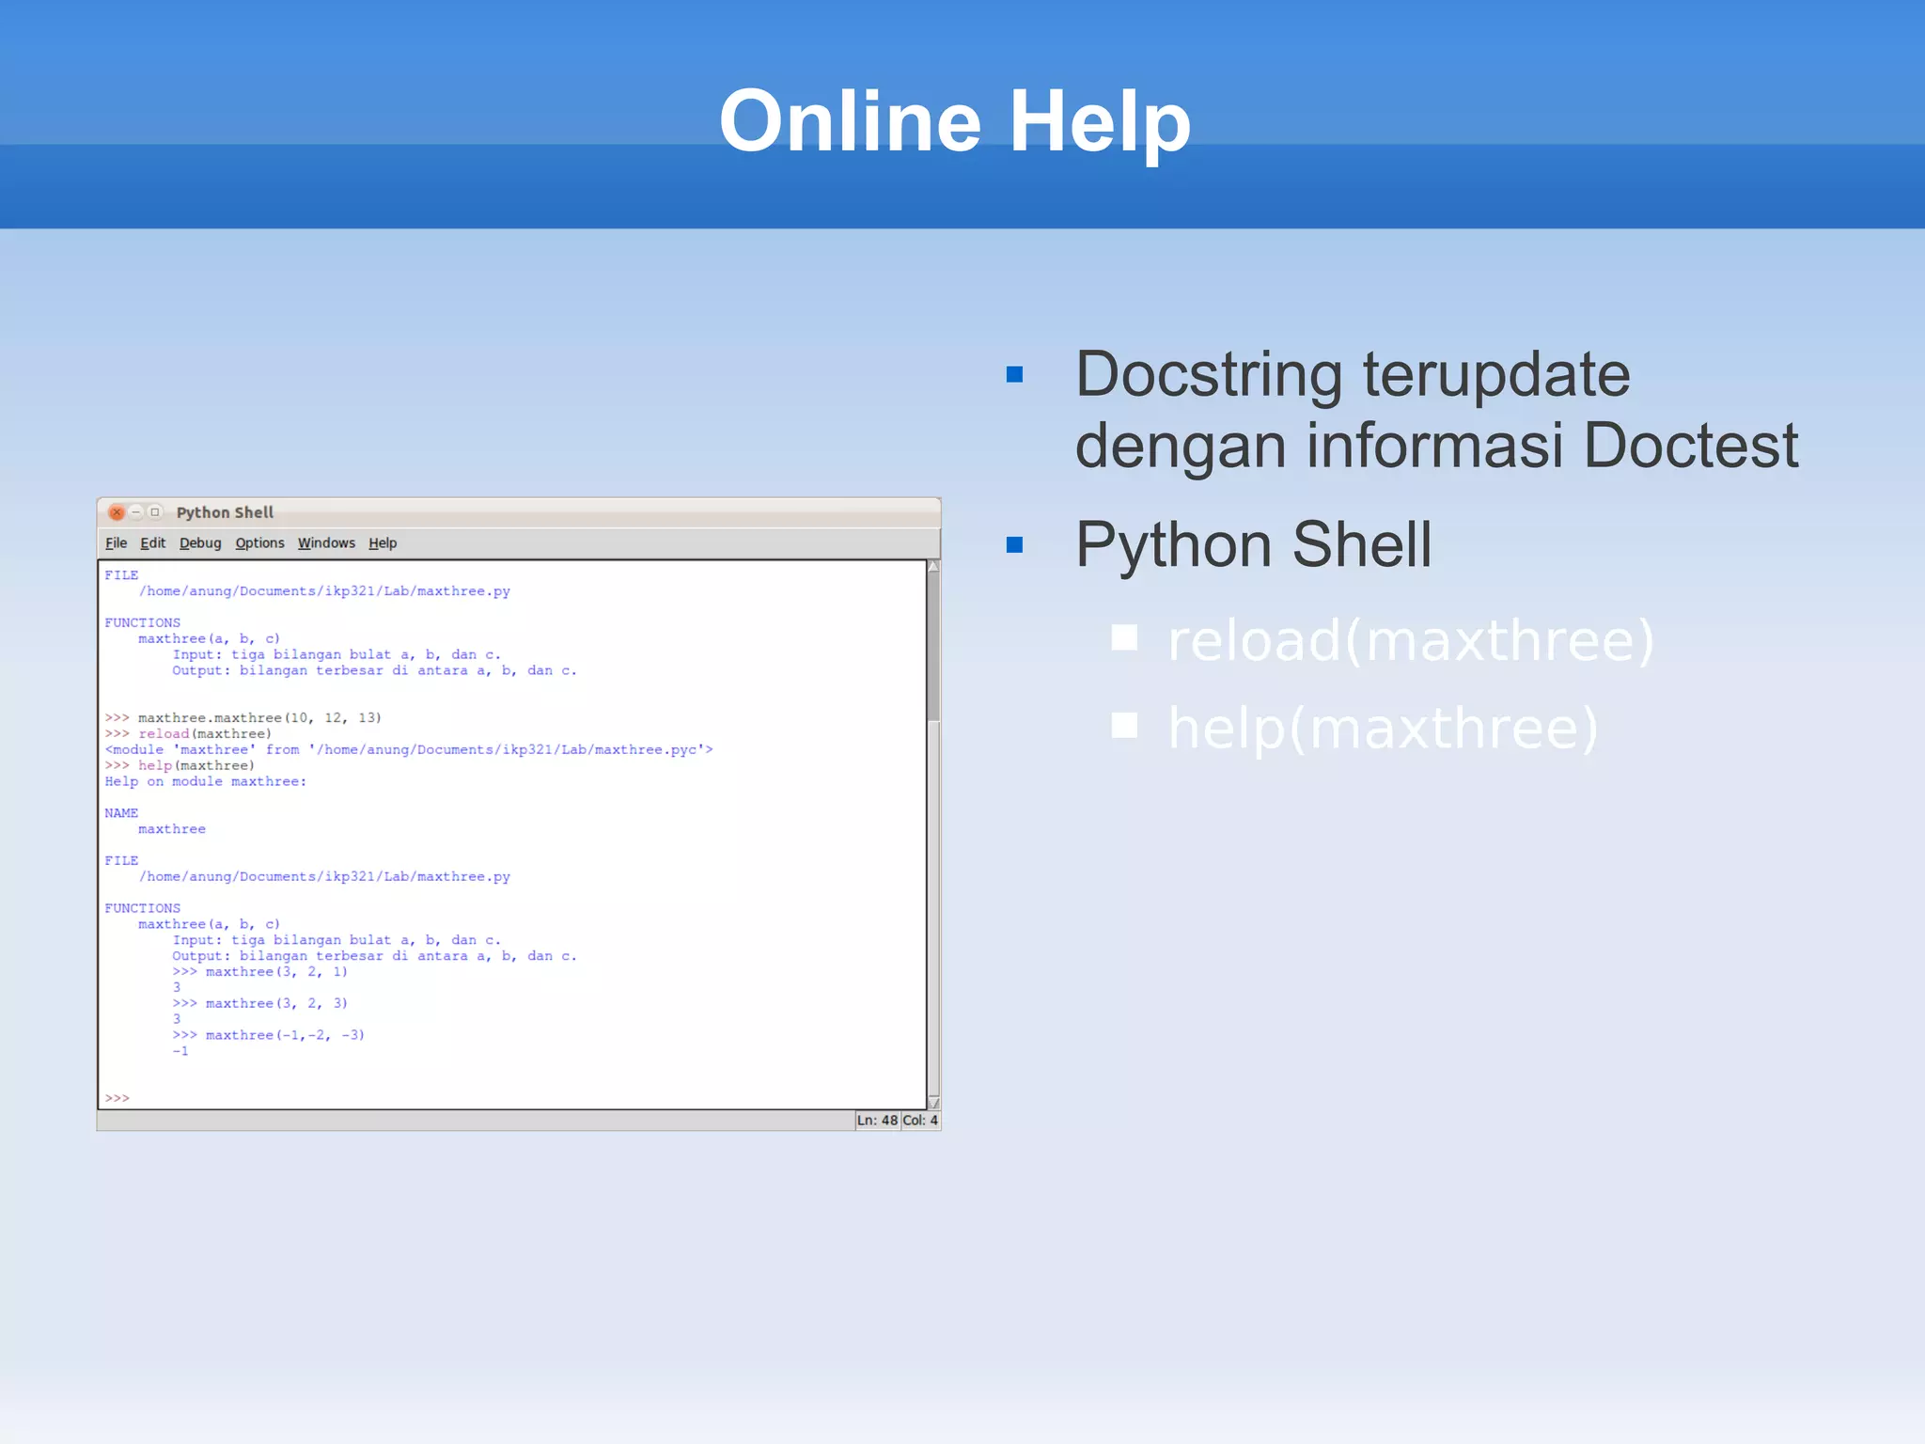Click the 'Col: 4' status bar entry

tap(920, 1121)
